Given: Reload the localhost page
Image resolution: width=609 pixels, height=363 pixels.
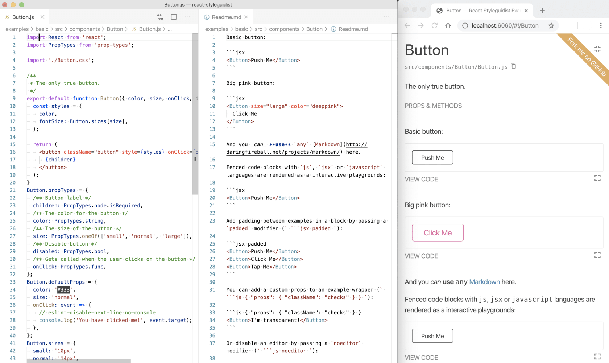Looking at the screenshot, I should pyautogui.click(x=435, y=25).
